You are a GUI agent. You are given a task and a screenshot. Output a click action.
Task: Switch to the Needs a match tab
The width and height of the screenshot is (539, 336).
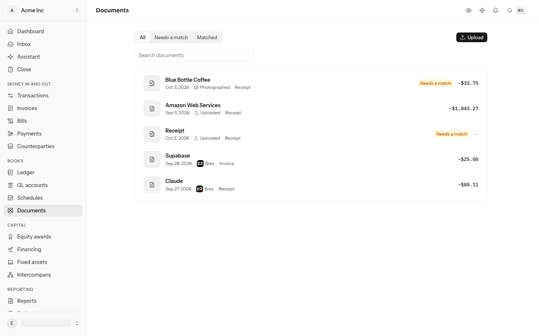[x=171, y=37]
